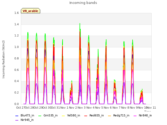Click the purple Nir945_in legend swatch
This screenshot has width=167, height=125.
coord(17,120)
